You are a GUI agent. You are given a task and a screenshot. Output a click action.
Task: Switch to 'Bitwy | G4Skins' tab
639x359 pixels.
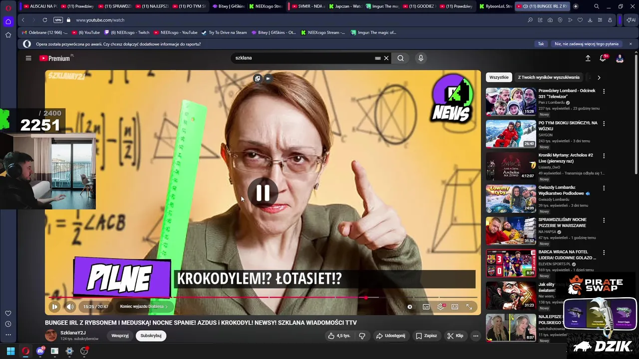click(x=229, y=6)
